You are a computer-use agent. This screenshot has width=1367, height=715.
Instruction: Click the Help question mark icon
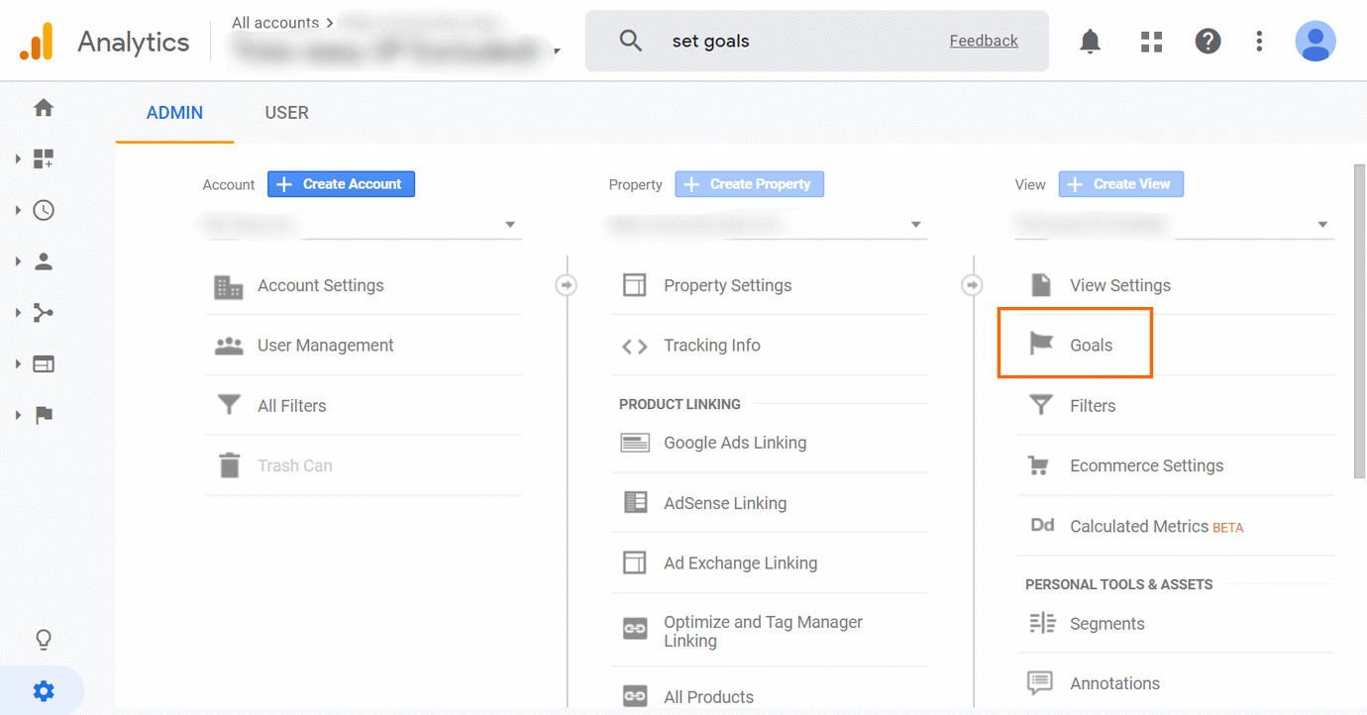(1208, 41)
